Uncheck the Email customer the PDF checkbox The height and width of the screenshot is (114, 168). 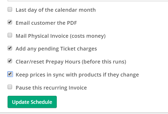click(10, 22)
